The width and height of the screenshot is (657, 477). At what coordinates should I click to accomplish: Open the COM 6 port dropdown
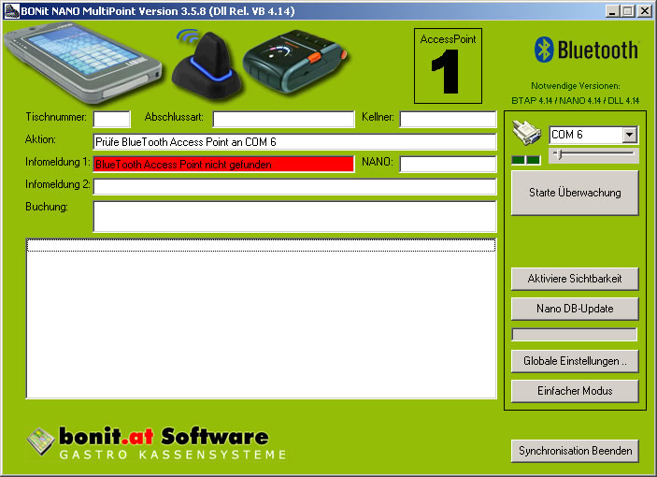[x=629, y=135]
